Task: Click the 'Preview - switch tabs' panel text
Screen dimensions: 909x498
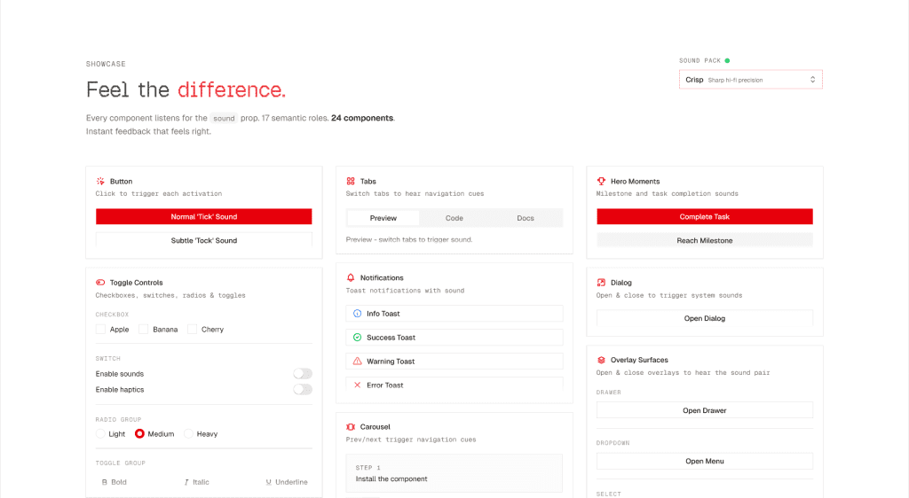Action: [x=409, y=239]
